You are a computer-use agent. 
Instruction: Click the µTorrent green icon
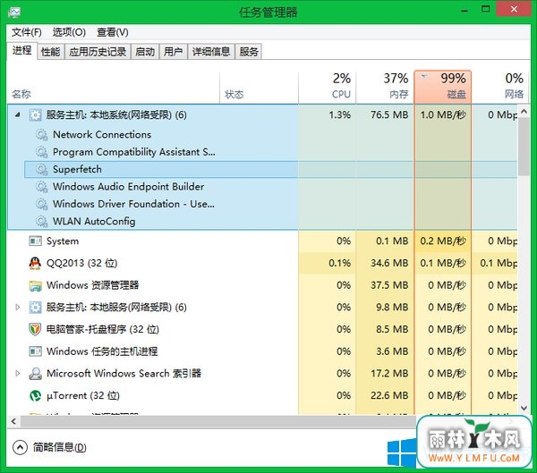(35, 395)
